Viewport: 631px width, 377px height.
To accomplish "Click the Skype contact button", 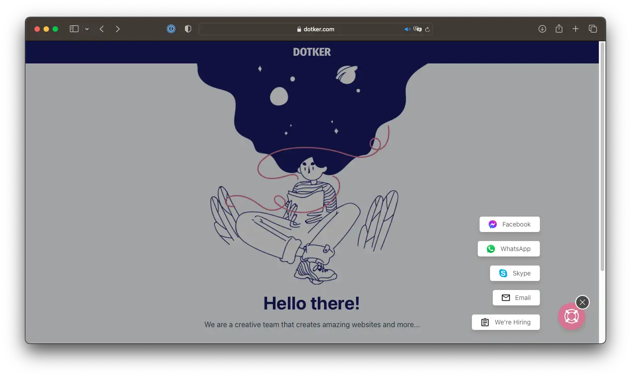I will [x=515, y=273].
